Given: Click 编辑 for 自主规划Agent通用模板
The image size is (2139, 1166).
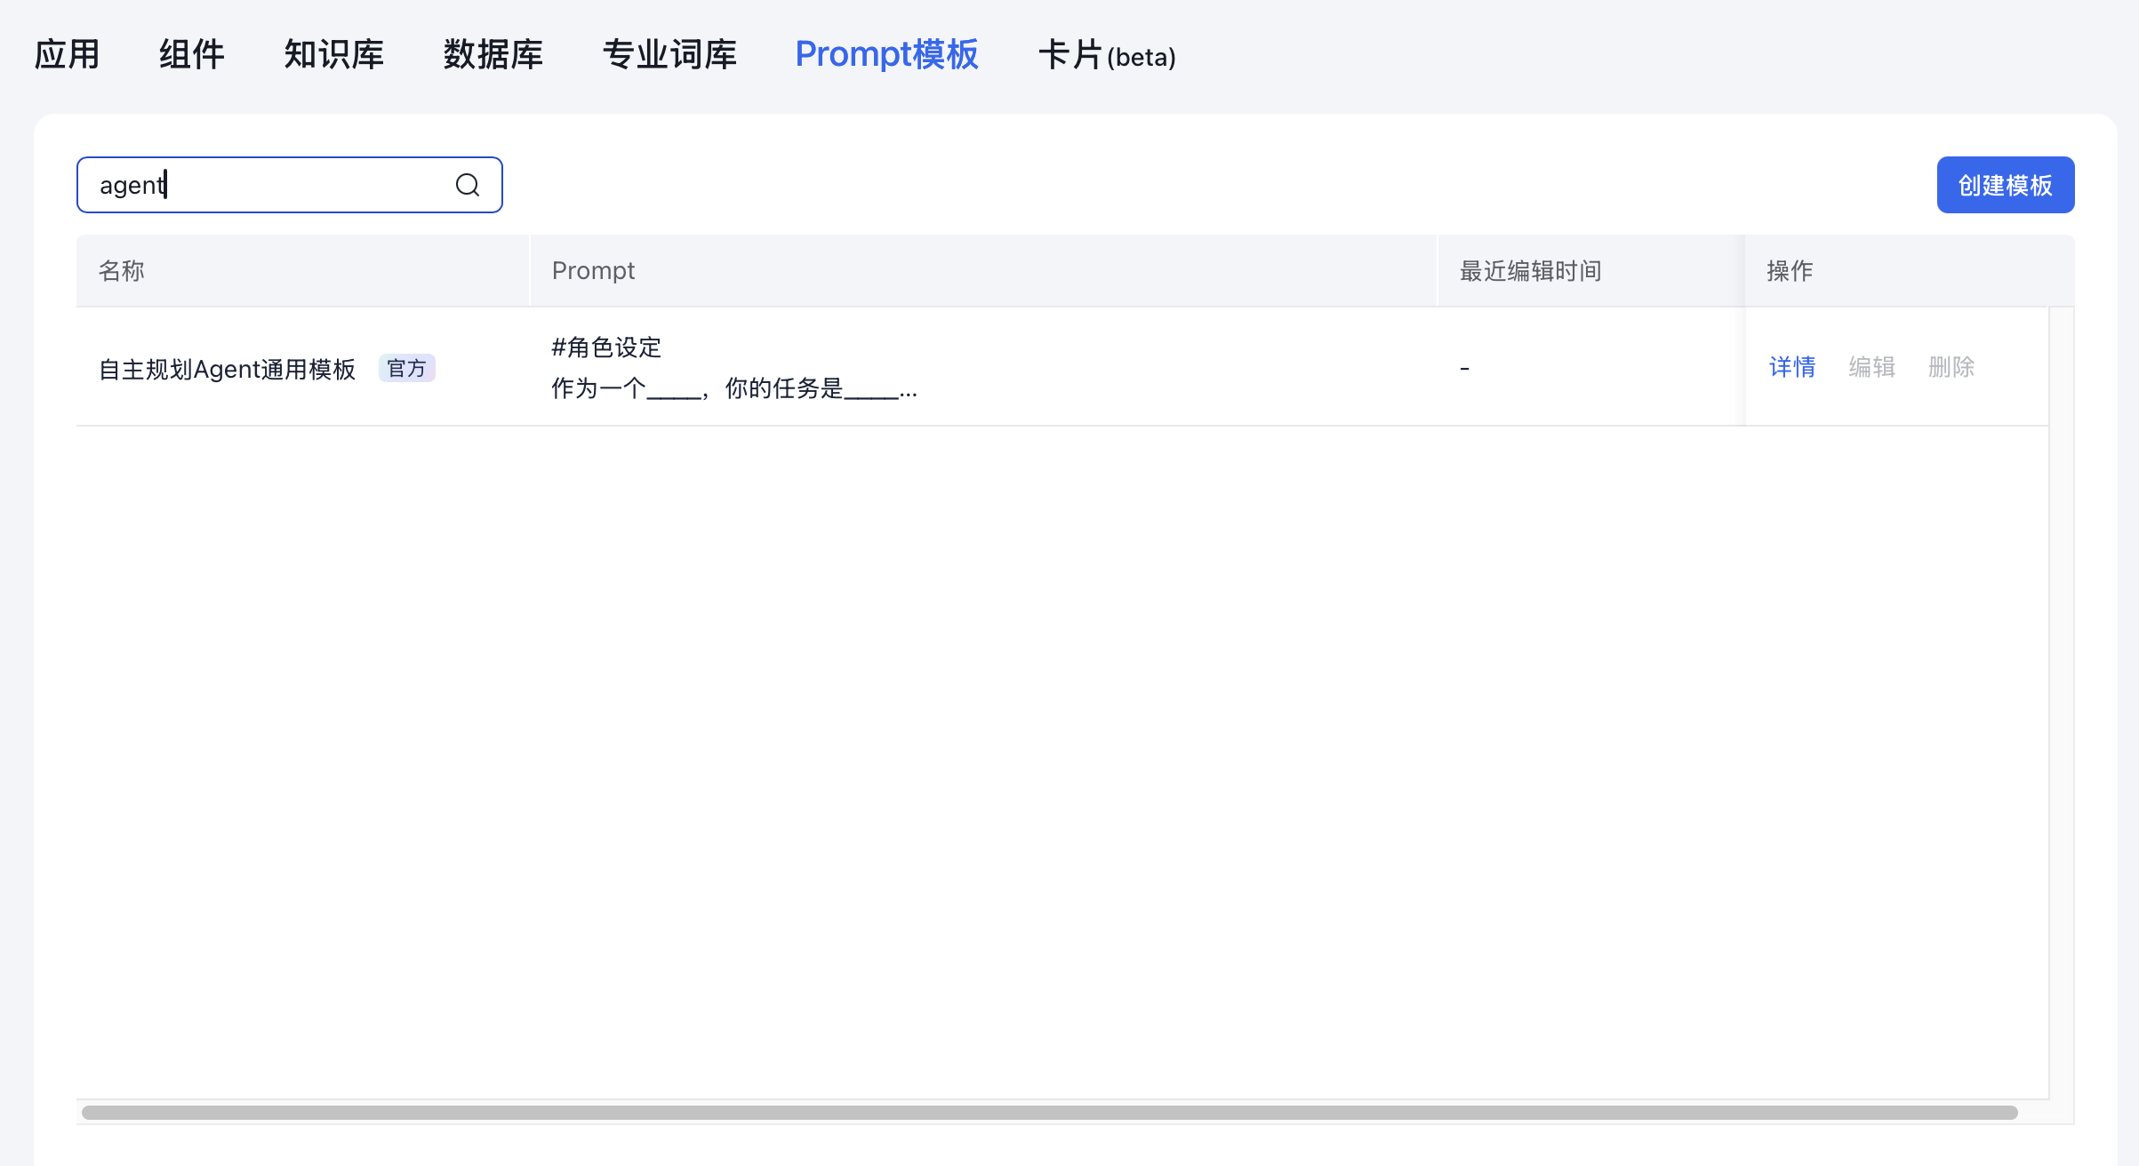Looking at the screenshot, I should 1871,367.
